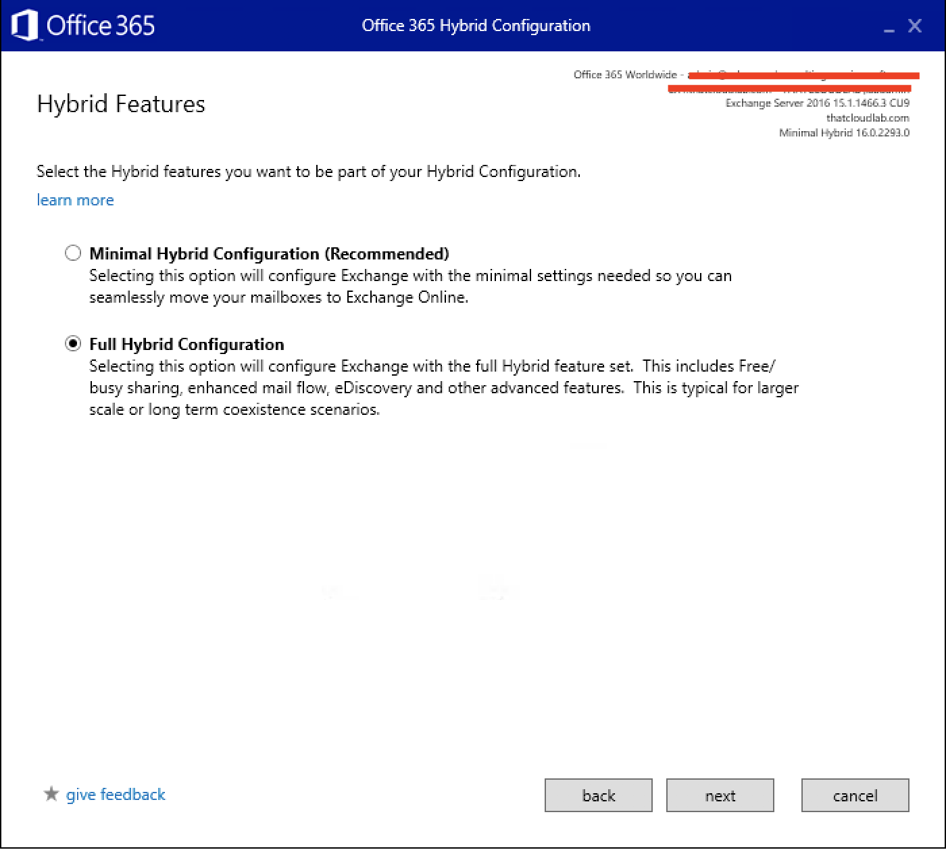Open the give feedback link
Viewport: 946px width, 850px height.
coord(116,795)
